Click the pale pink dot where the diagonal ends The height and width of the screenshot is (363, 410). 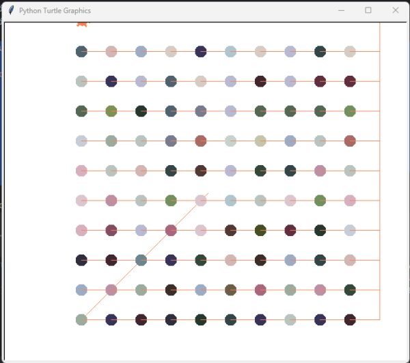(201, 201)
